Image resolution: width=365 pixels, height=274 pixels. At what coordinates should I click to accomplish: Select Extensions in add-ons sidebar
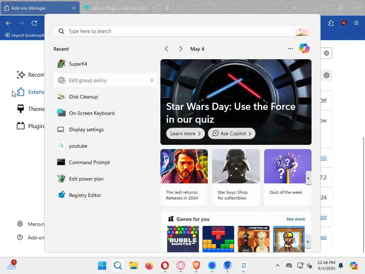[x=30, y=92]
